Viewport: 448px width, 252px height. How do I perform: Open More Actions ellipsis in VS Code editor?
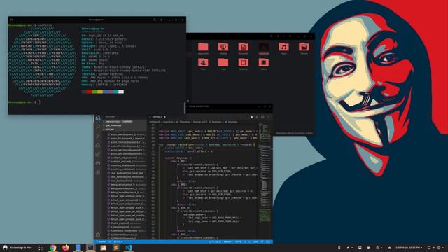pos(268,117)
